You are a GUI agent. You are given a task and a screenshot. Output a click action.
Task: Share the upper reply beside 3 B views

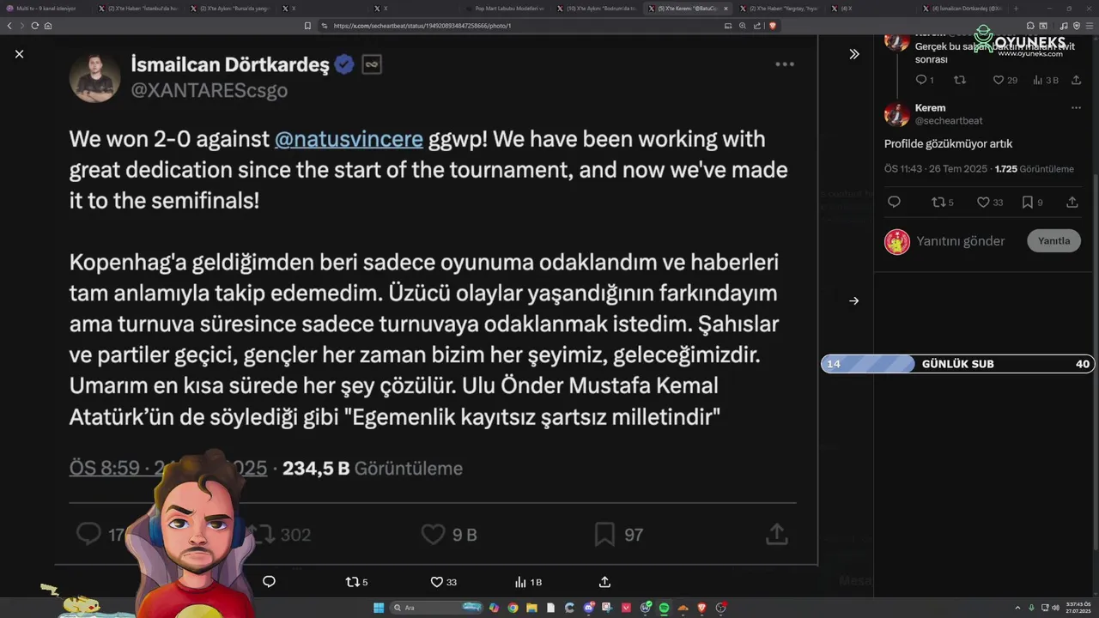[1076, 80]
